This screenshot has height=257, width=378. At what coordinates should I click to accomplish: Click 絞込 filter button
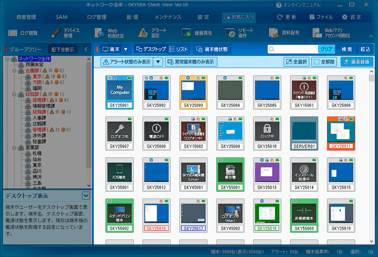[365, 49]
